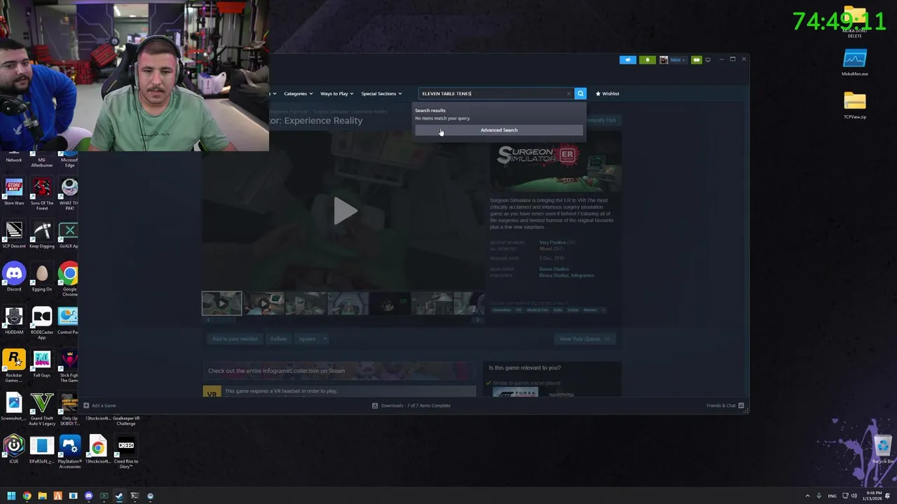The width and height of the screenshot is (897, 504).
Task: Open the Fall Guys desktop shortcut
Action: point(41,363)
